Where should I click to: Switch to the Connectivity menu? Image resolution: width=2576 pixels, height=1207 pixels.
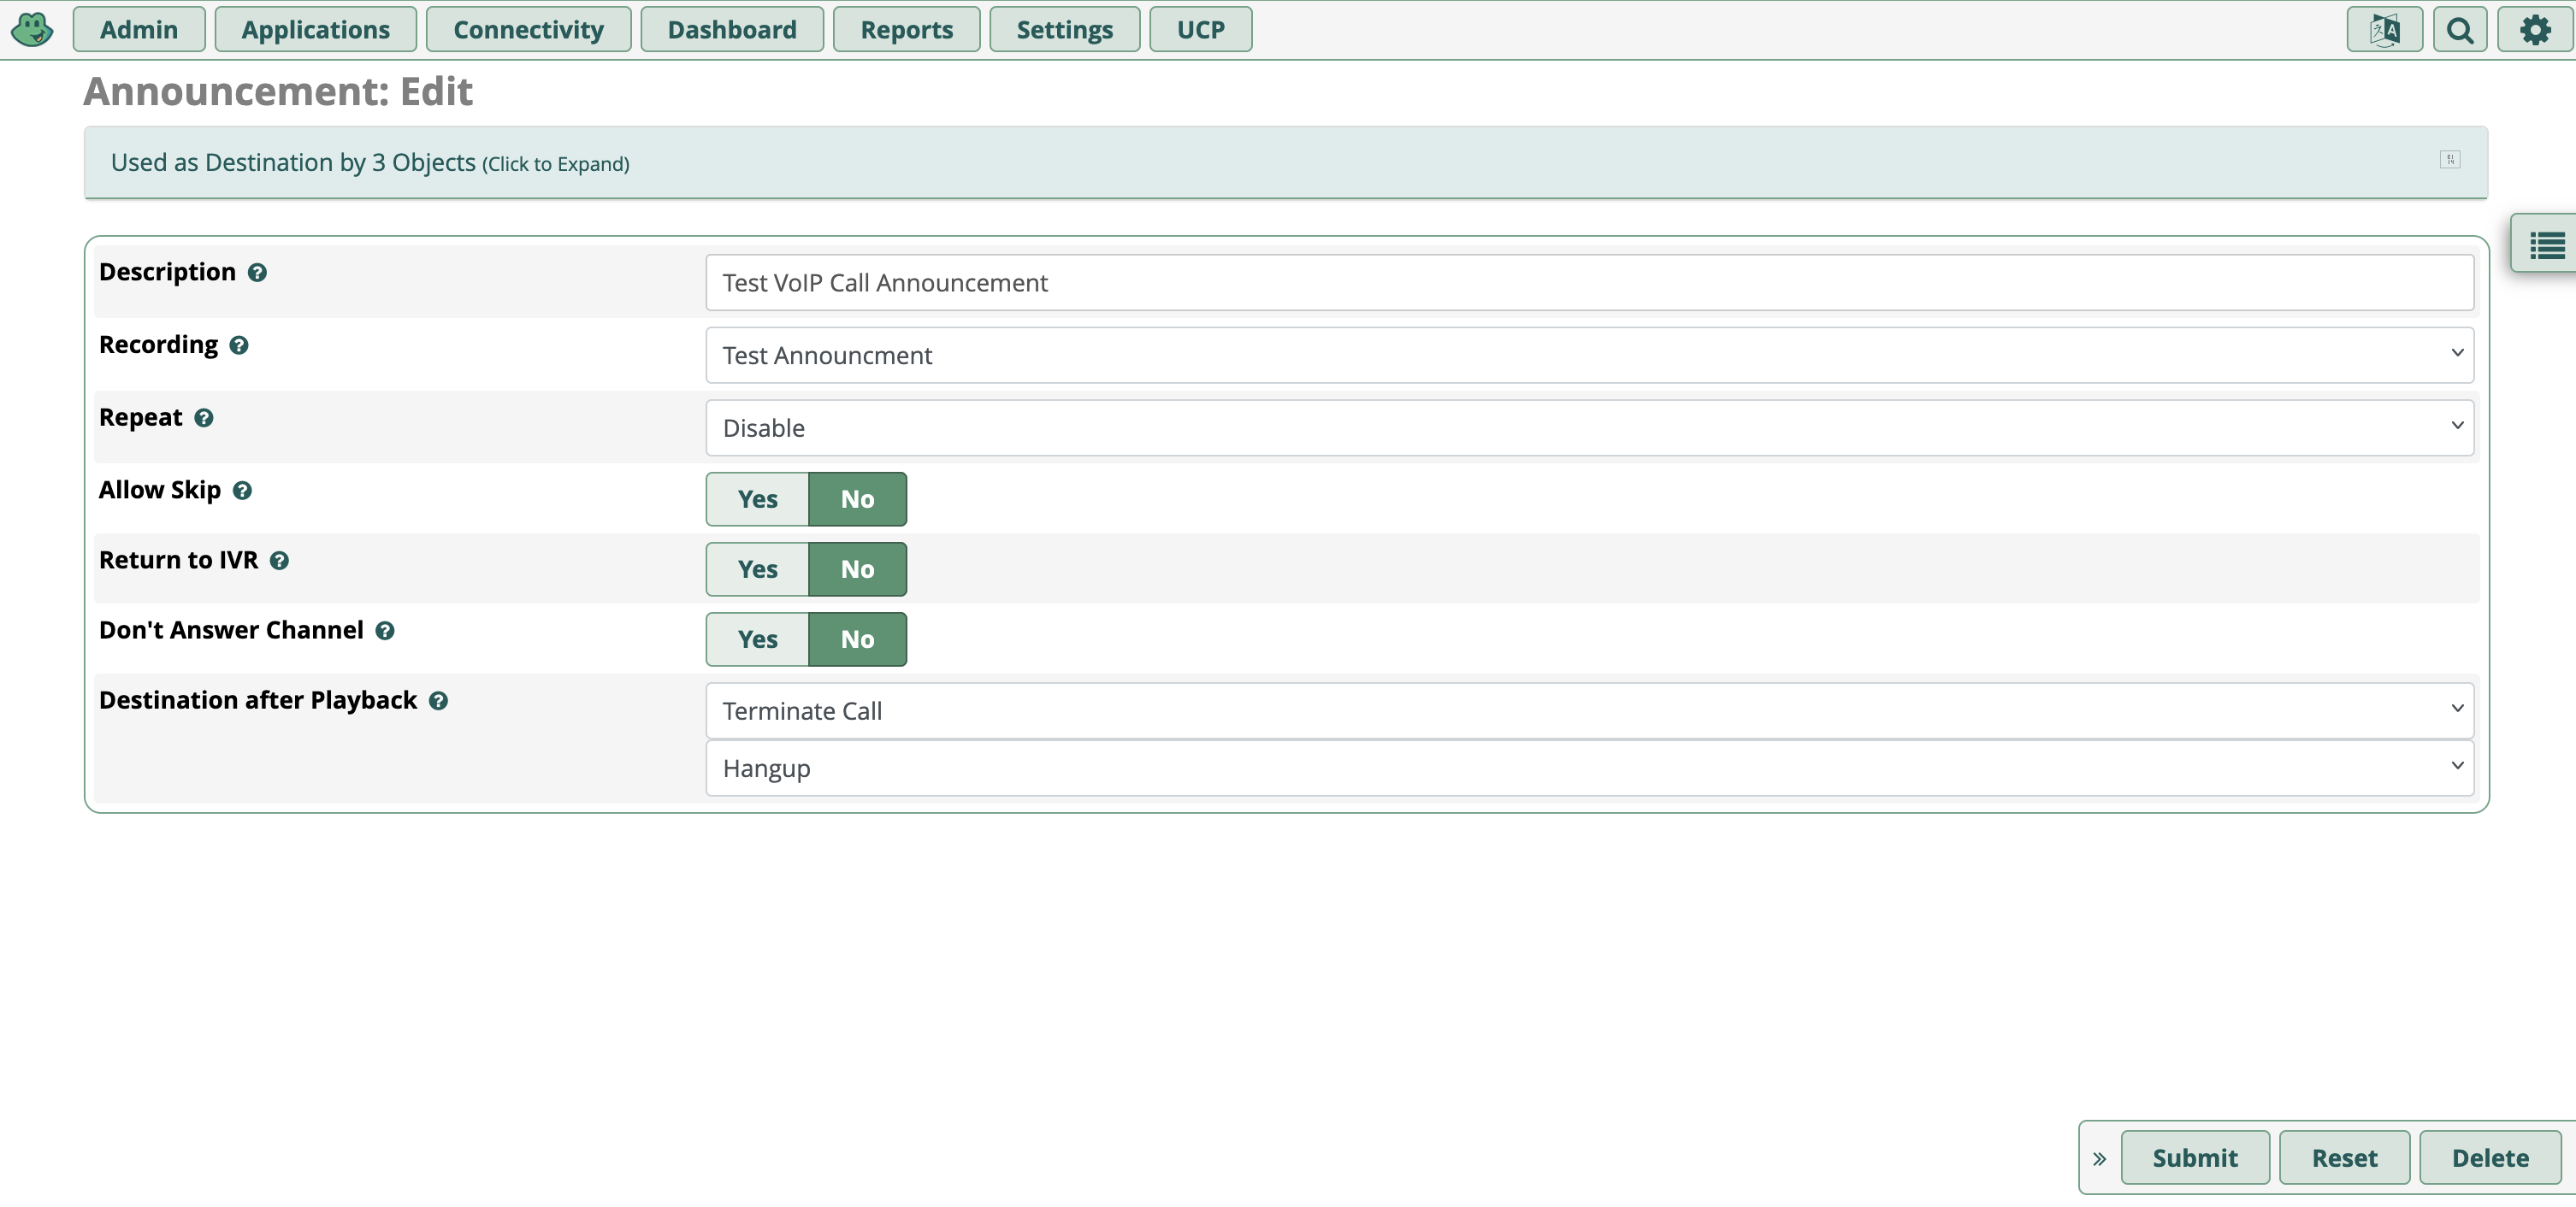[528, 29]
